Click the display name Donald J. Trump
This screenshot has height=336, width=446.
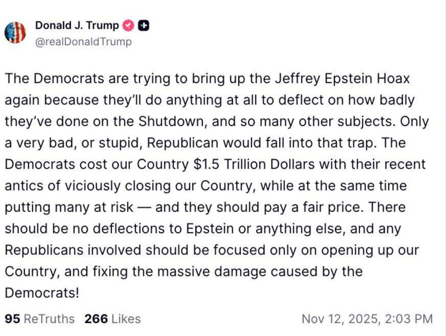78,25
